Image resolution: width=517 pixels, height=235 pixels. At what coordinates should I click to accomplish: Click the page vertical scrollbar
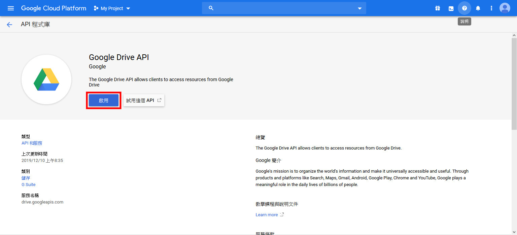click(514, 83)
